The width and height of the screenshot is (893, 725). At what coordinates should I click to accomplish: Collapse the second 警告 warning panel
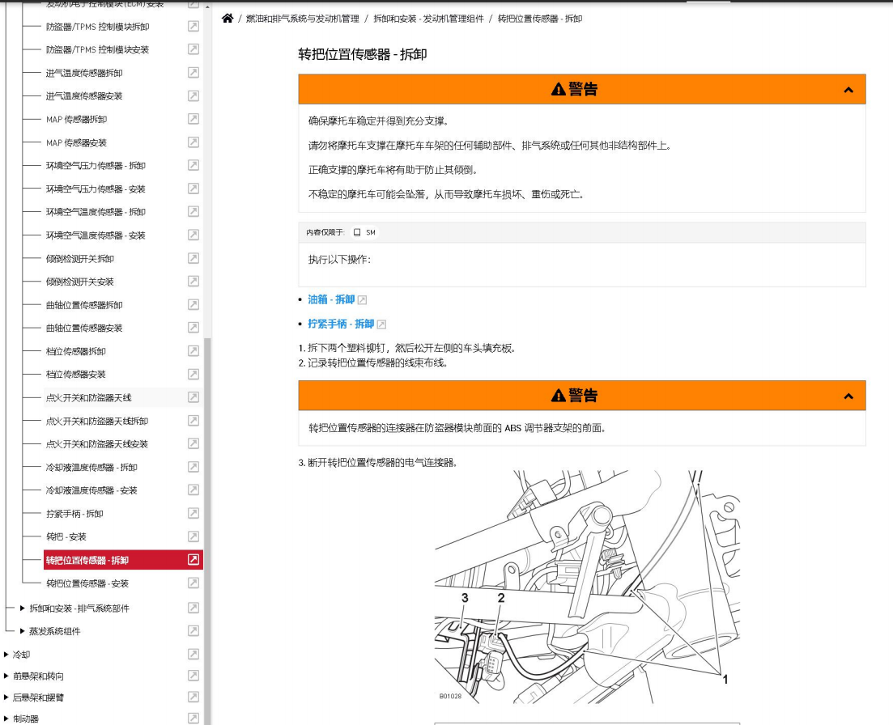(x=848, y=396)
